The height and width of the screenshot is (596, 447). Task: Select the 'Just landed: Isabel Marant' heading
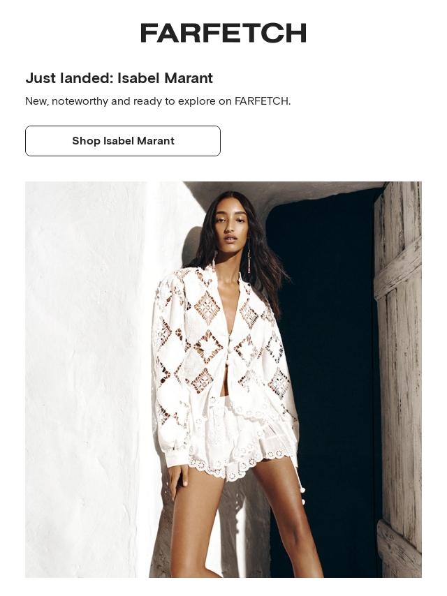coord(119,78)
